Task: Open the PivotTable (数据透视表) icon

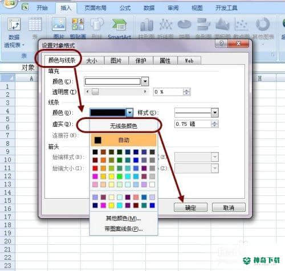Action: [14, 24]
